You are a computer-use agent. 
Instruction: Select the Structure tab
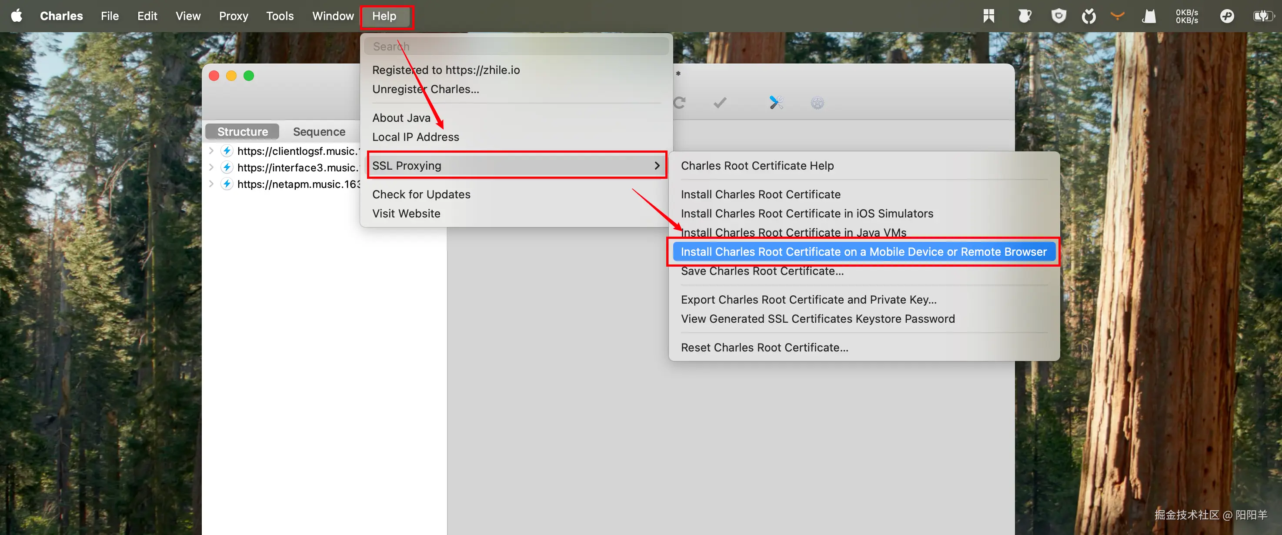click(x=242, y=132)
